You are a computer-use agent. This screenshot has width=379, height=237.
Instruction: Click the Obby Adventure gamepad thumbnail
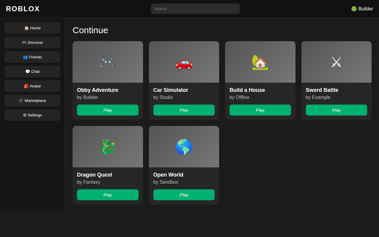coord(107,62)
